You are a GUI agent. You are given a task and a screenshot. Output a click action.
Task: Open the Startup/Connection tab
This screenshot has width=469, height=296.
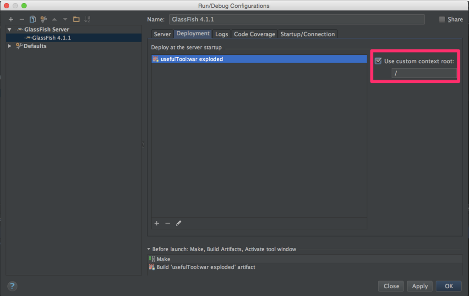[307, 34]
